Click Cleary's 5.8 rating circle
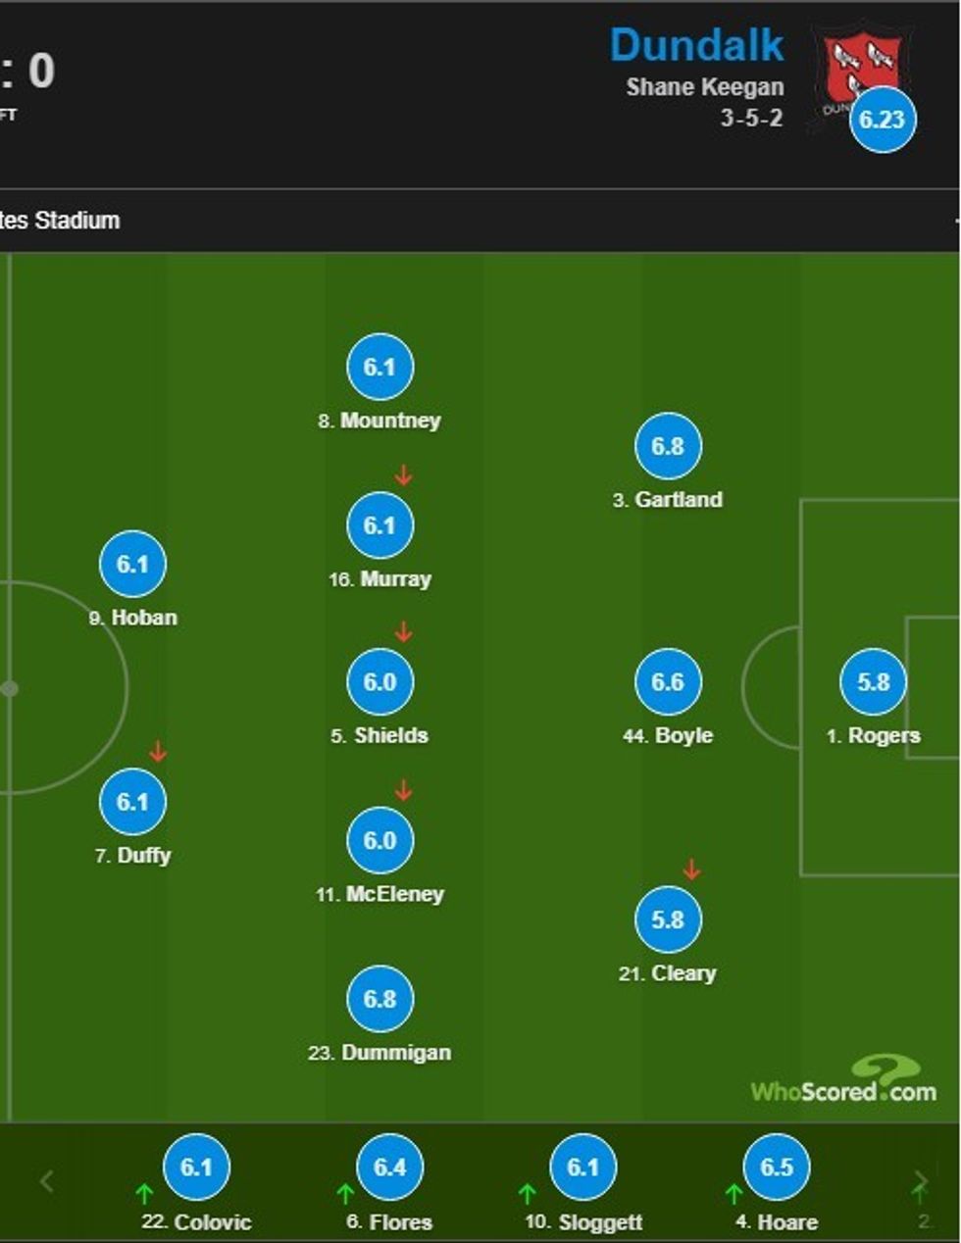This screenshot has width=961, height=1243. tap(668, 920)
